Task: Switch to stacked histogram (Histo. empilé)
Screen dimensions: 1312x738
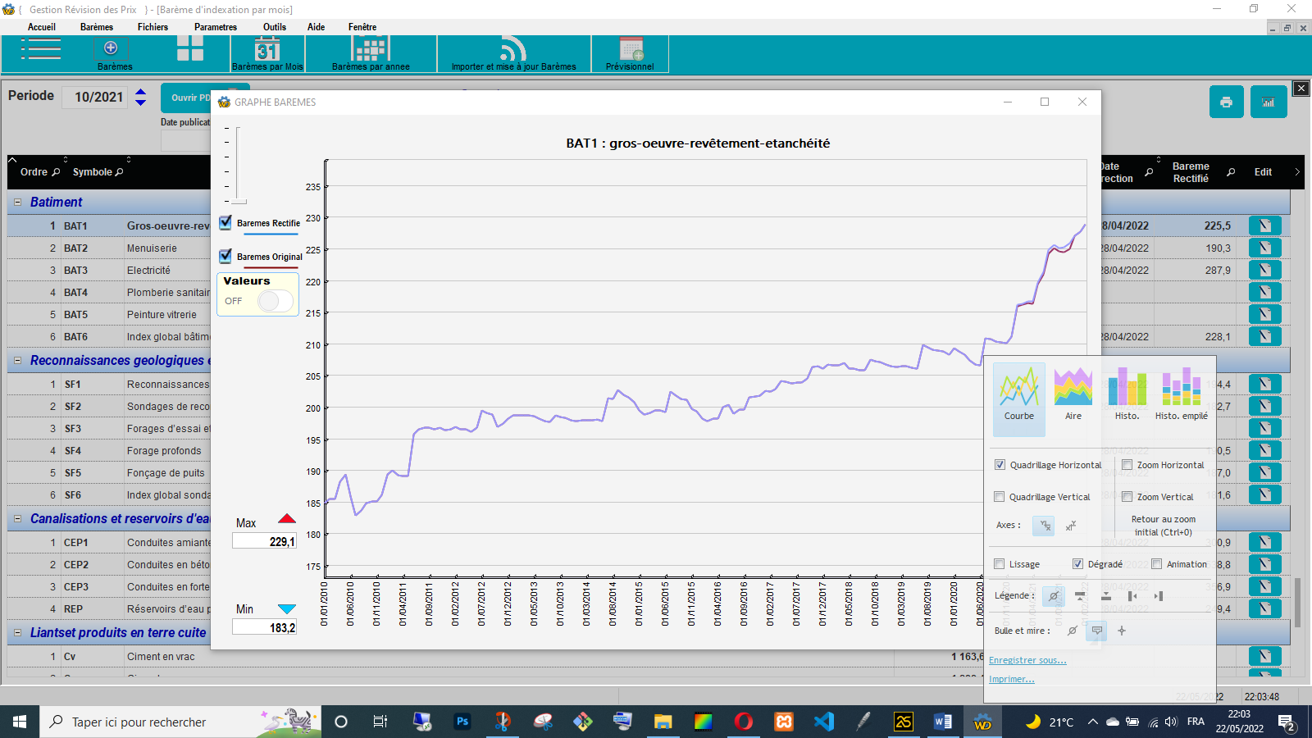Action: (1181, 394)
